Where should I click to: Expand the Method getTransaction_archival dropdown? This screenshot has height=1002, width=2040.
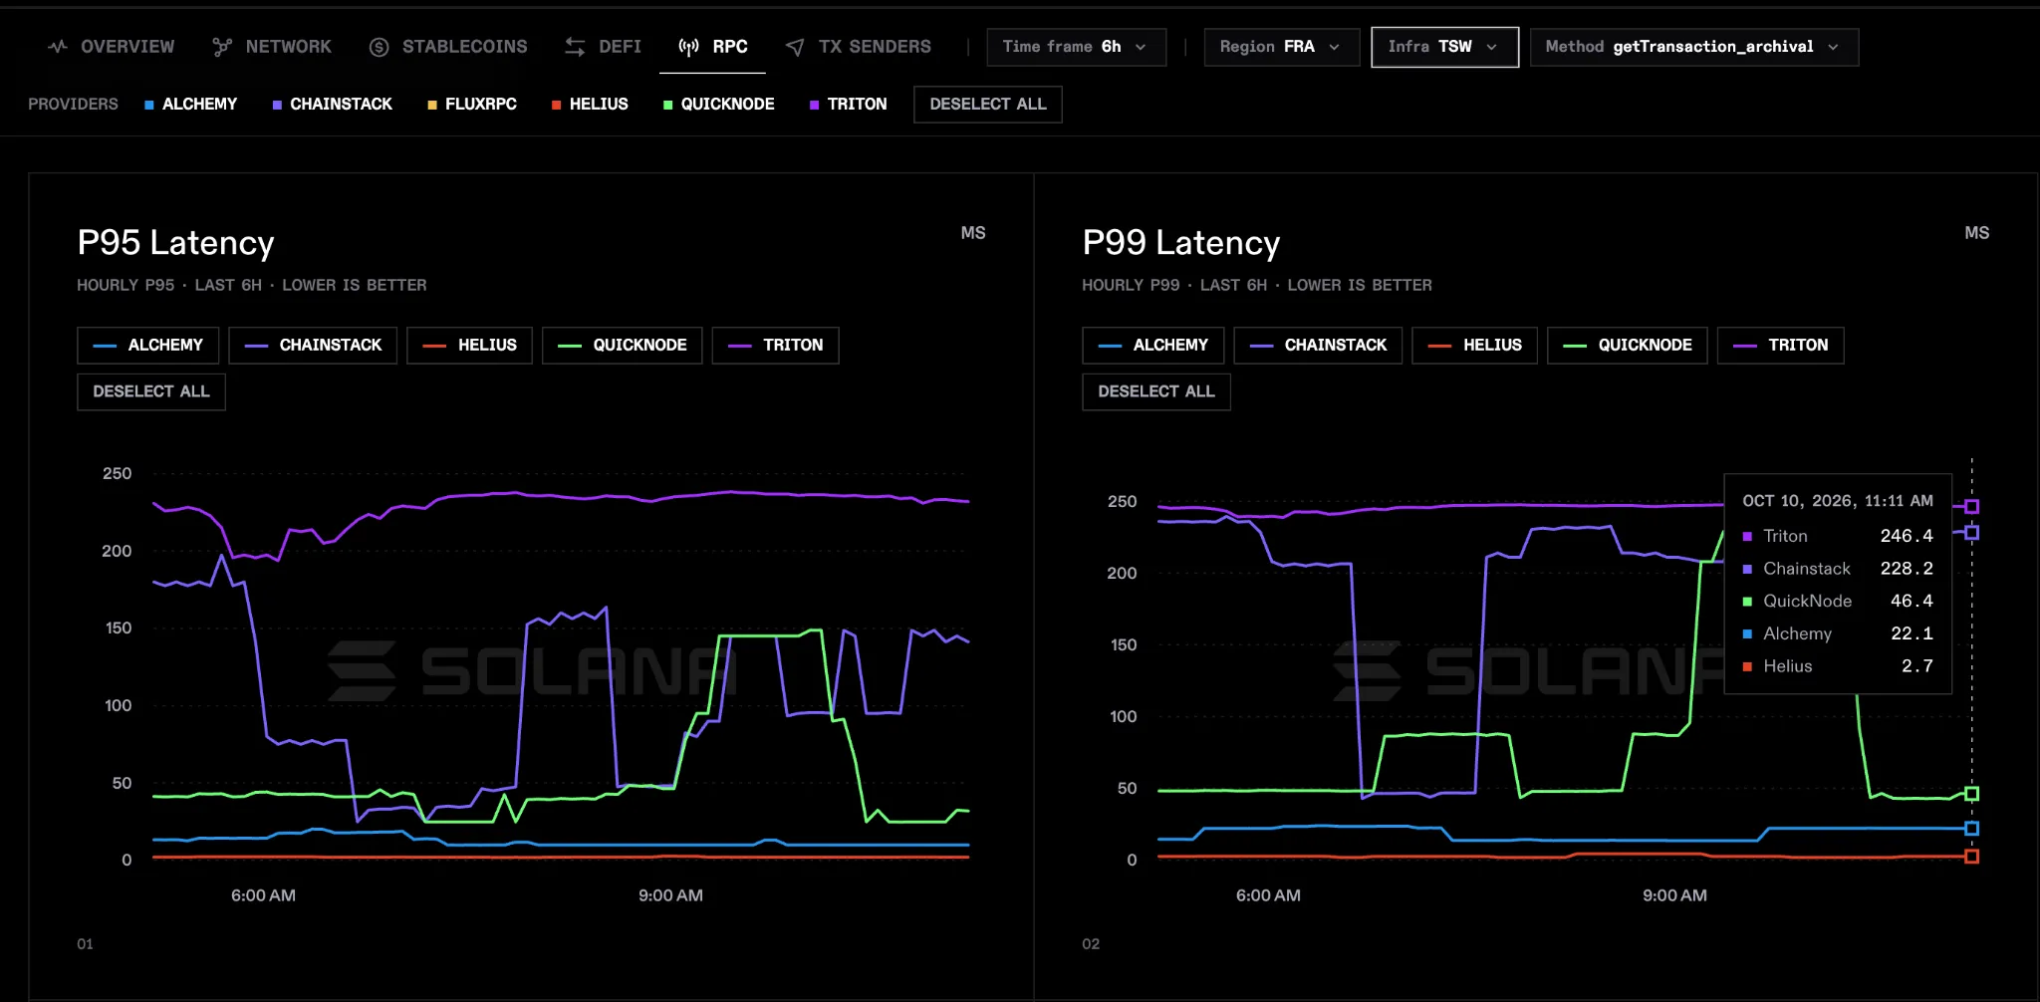point(1693,47)
